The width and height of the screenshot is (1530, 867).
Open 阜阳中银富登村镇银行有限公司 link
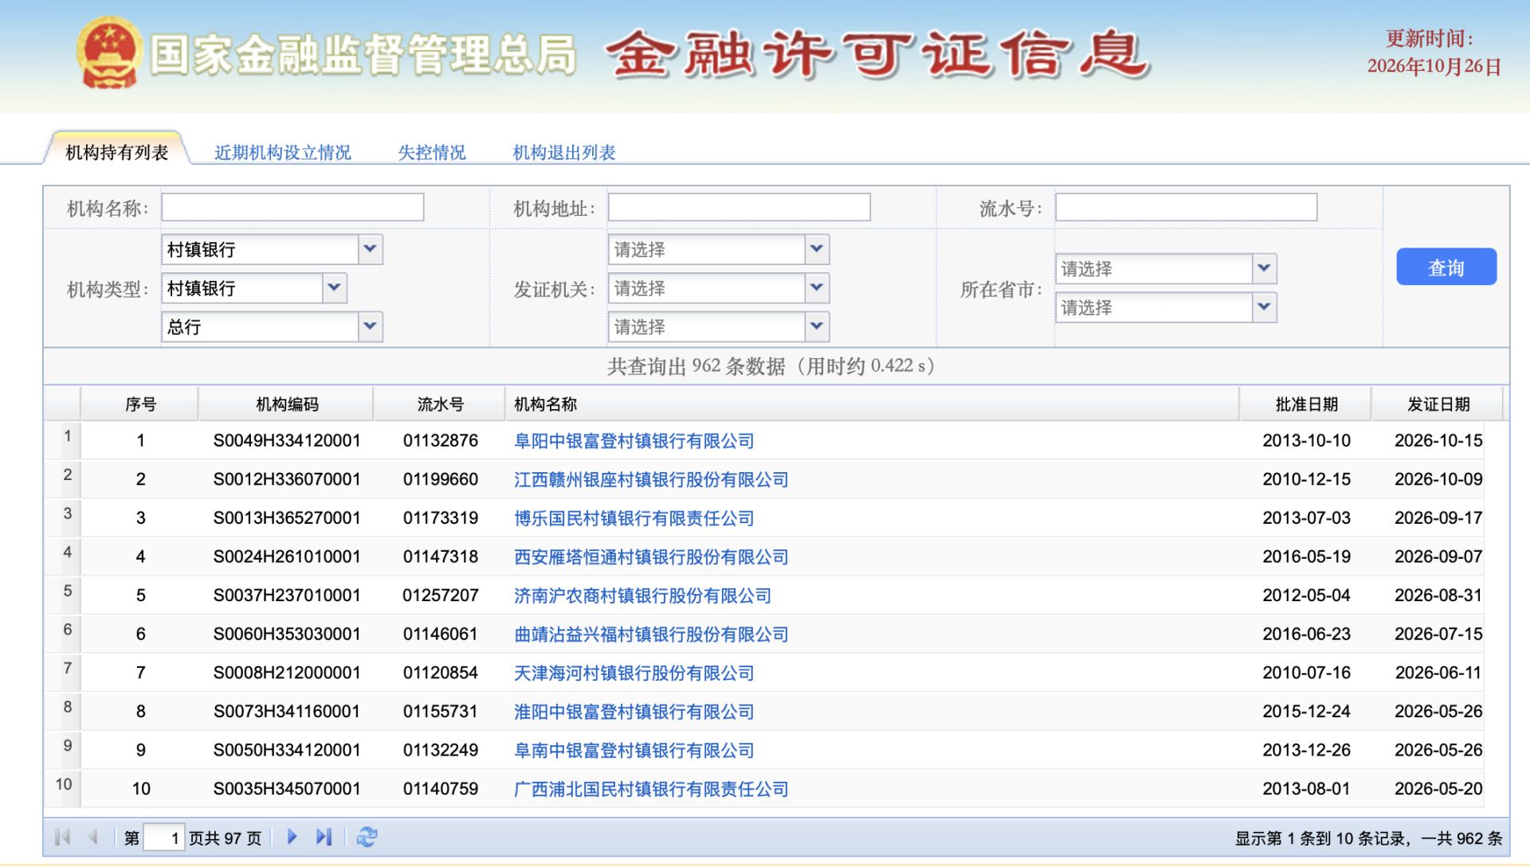(x=634, y=441)
